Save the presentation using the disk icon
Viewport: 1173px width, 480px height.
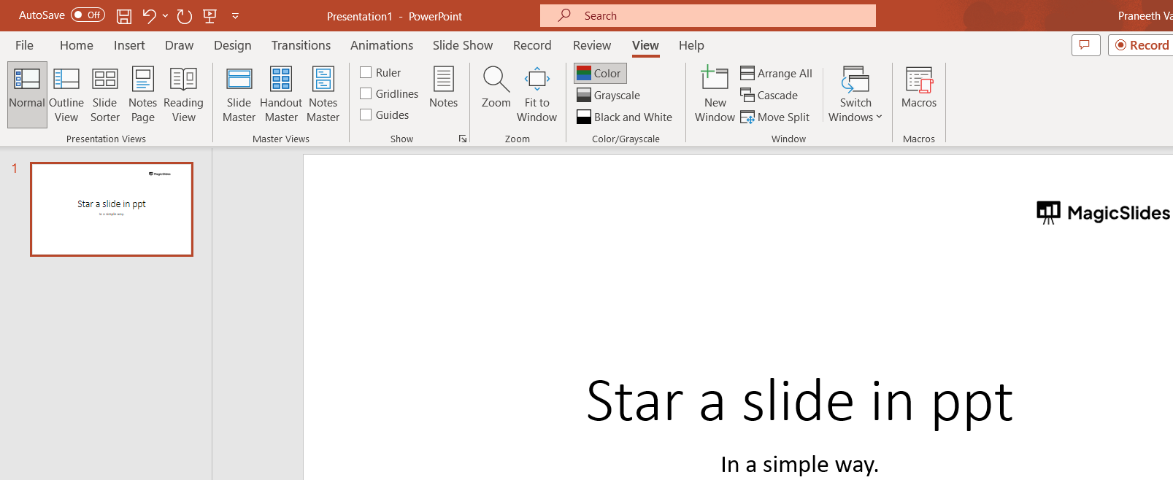coord(124,15)
